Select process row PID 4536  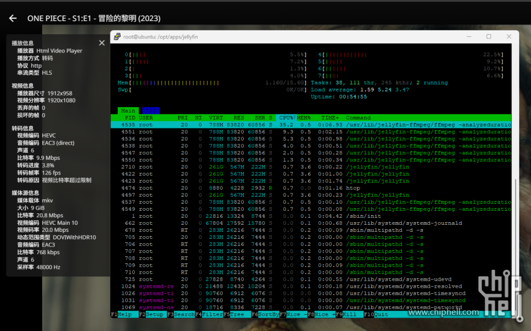(x=311, y=139)
